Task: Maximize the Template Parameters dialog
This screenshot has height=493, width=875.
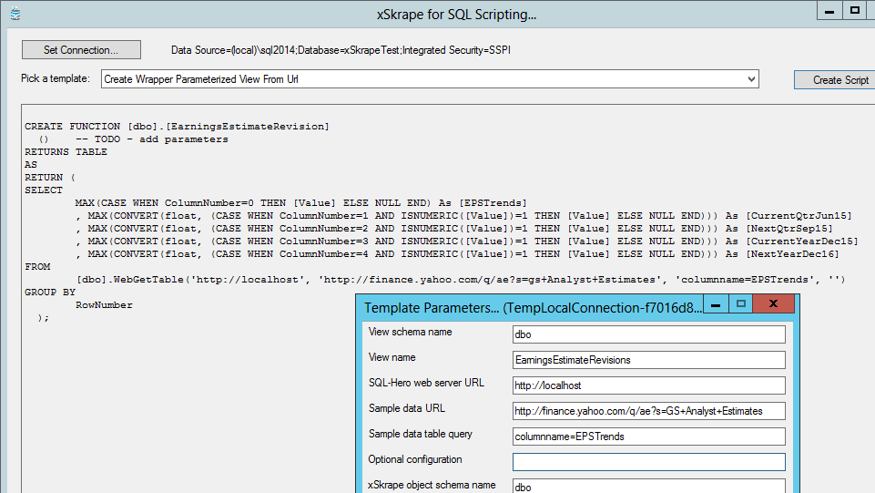Action: click(x=740, y=304)
